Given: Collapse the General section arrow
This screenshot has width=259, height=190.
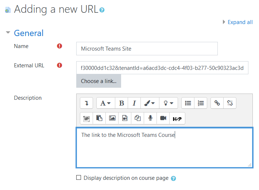Looking at the screenshot, I should click(x=8, y=32).
